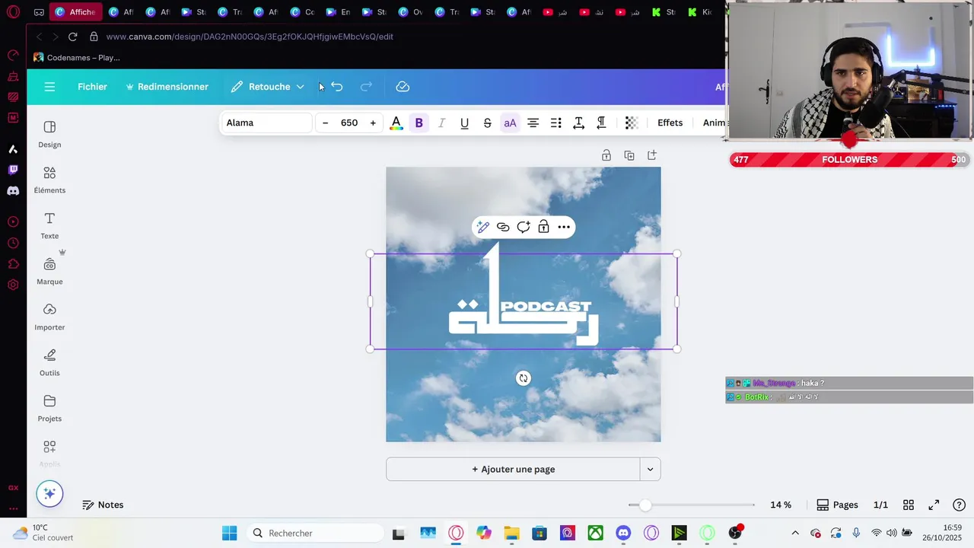Image resolution: width=974 pixels, height=548 pixels.
Task: Click the magic write icon on floating toolbar
Action: pos(482,227)
